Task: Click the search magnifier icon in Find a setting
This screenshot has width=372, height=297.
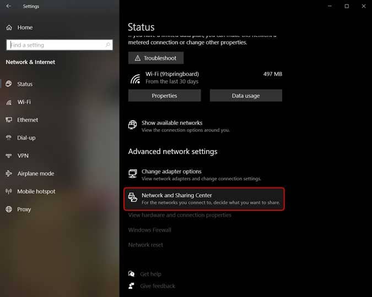Action: click(x=107, y=45)
